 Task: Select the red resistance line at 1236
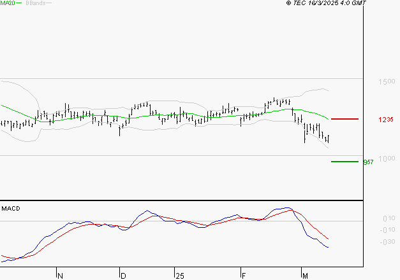tap(344, 119)
